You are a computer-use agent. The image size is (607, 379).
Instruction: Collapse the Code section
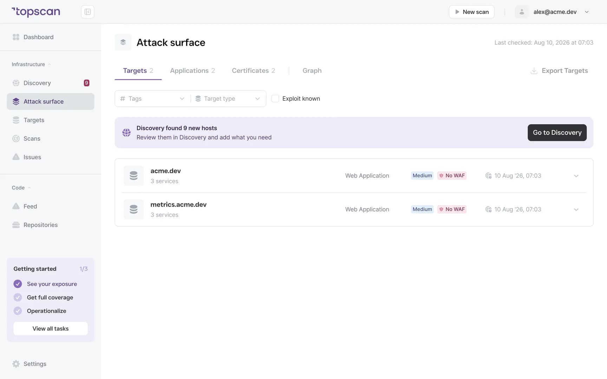click(21, 188)
